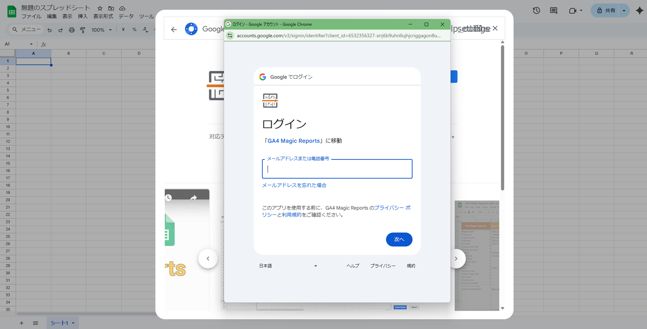The width and height of the screenshot is (647, 329).
Task: Open the ツール menu
Action: point(146,16)
